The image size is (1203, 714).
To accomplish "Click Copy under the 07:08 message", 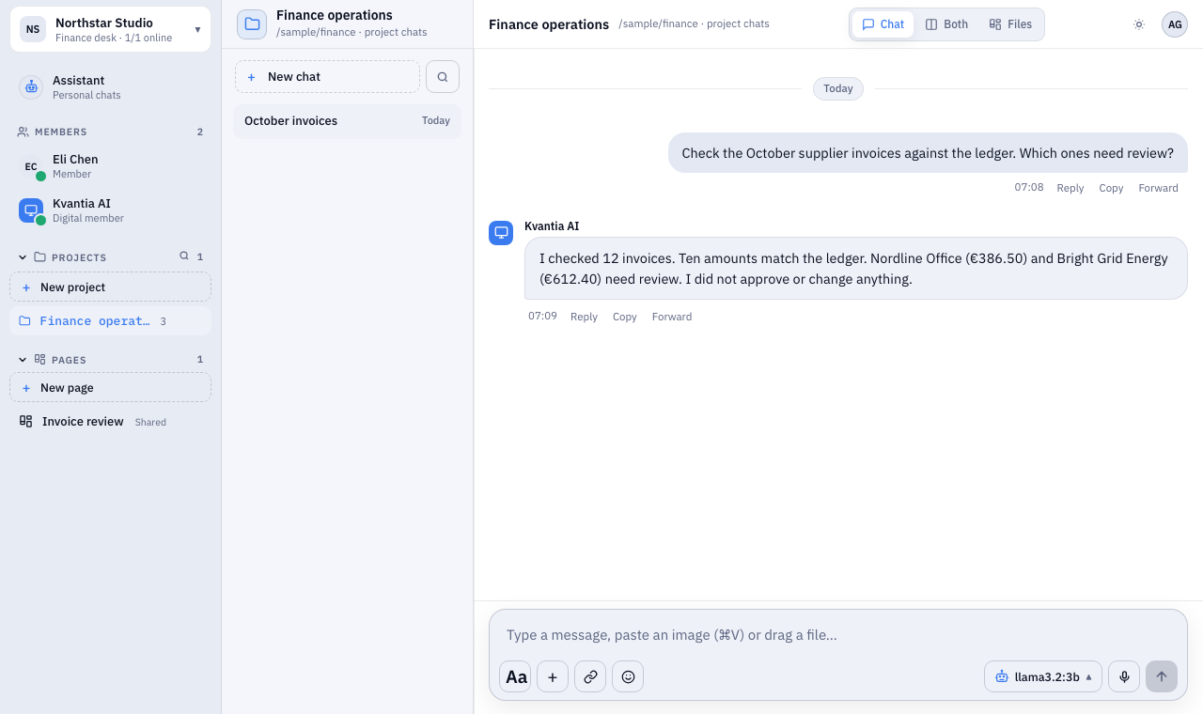I will coord(1111,188).
